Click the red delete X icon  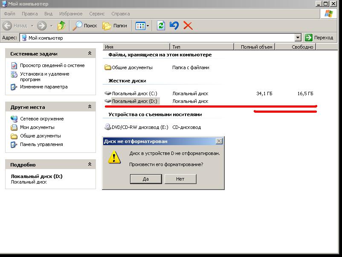point(188,26)
